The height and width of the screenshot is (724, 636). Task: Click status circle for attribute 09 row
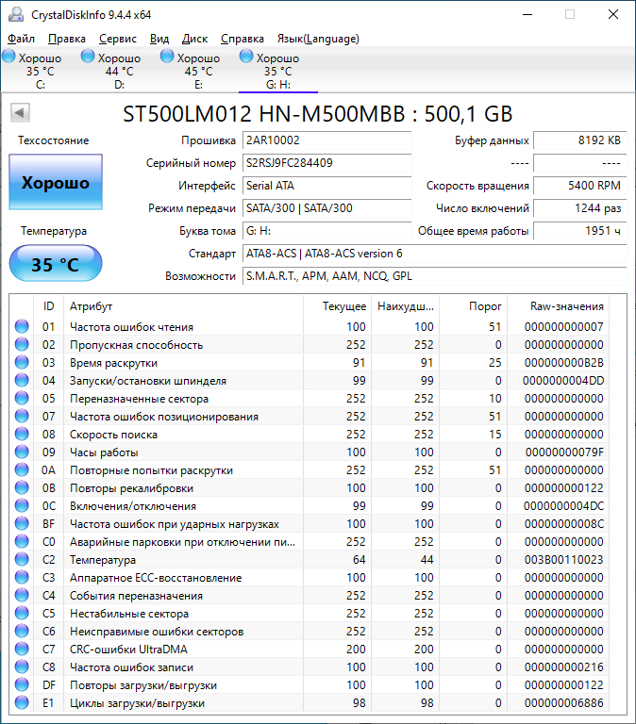[22, 452]
